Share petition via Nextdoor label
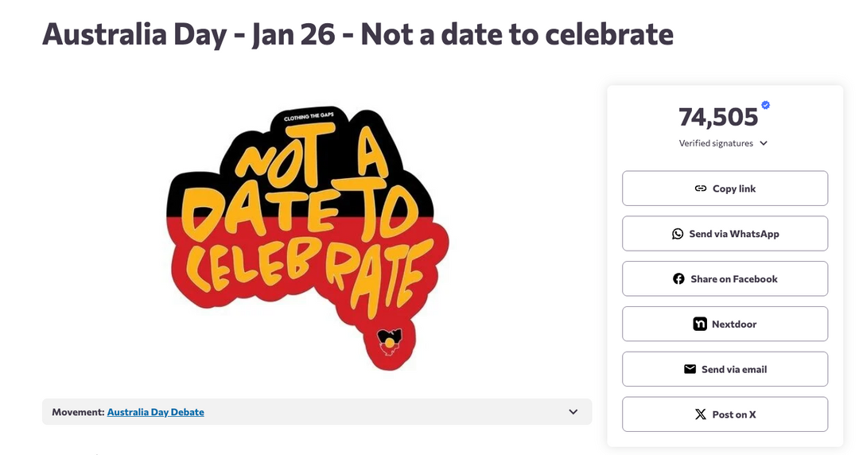 pos(734,325)
